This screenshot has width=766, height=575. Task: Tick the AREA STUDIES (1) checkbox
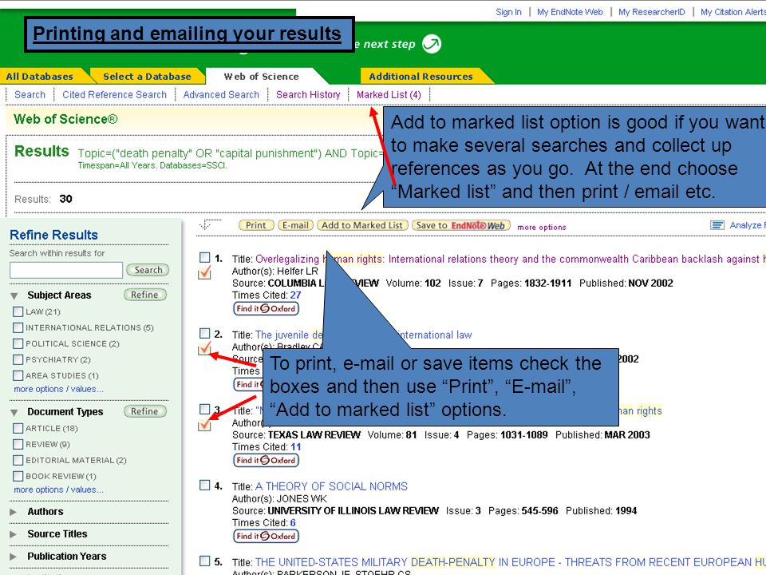(18, 375)
